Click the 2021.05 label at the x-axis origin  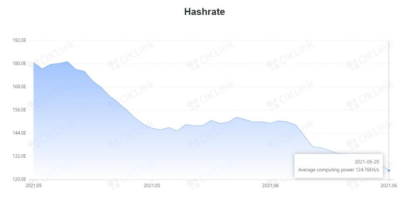click(x=33, y=186)
